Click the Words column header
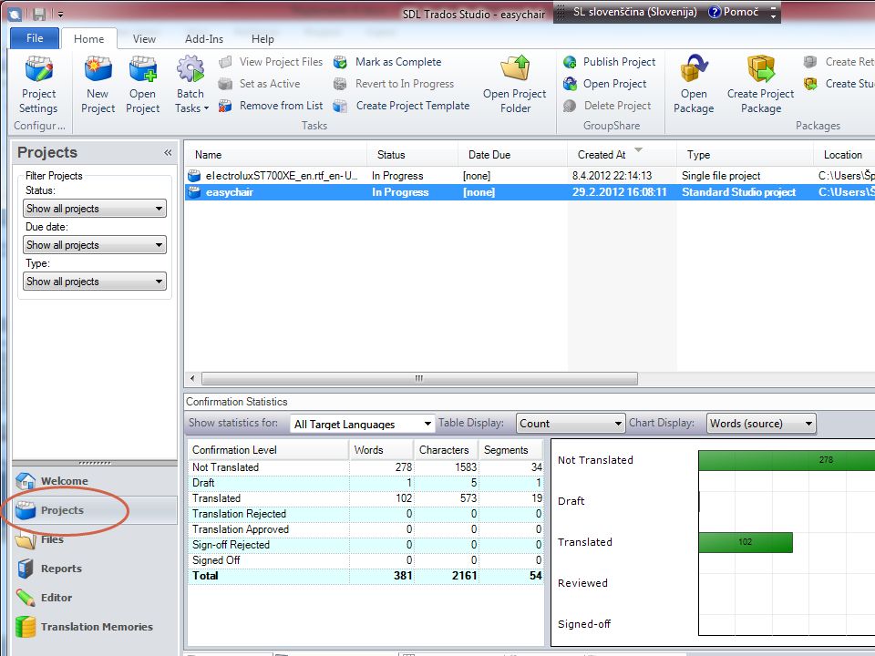The width and height of the screenshot is (875, 656). [381, 449]
